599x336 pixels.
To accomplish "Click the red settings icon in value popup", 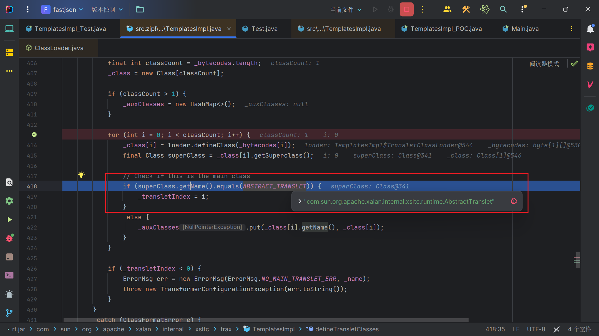I will tap(514, 201).
